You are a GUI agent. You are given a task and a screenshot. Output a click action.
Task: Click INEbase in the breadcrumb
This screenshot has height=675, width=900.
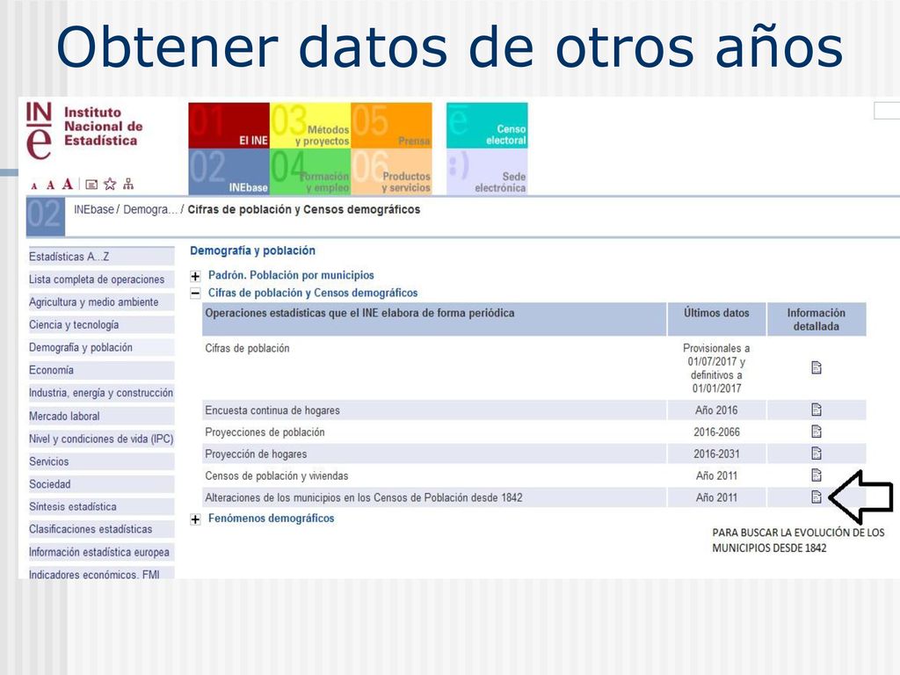pyautogui.click(x=94, y=209)
